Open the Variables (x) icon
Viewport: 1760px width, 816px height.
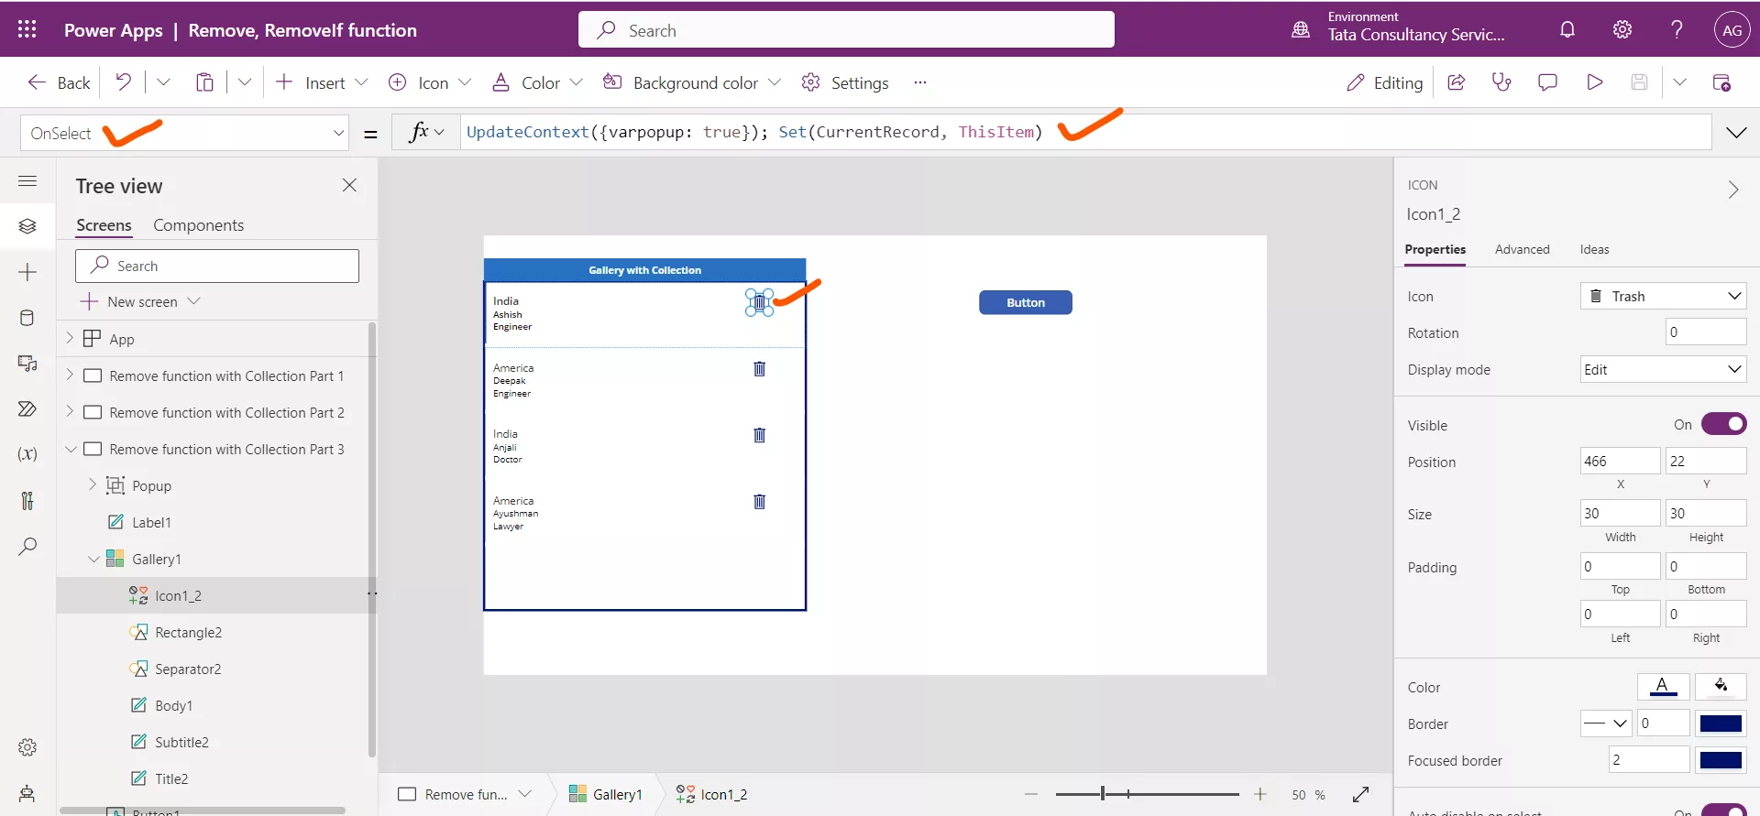click(x=27, y=454)
